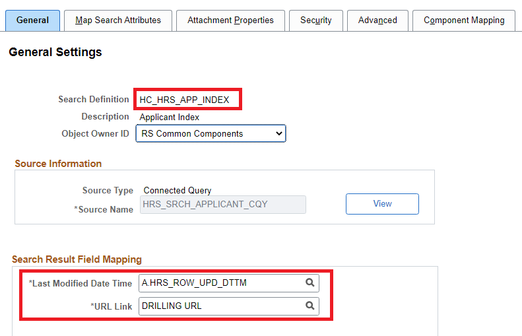Click the Applicant Index description text
This screenshot has height=336, width=522.
169,117
